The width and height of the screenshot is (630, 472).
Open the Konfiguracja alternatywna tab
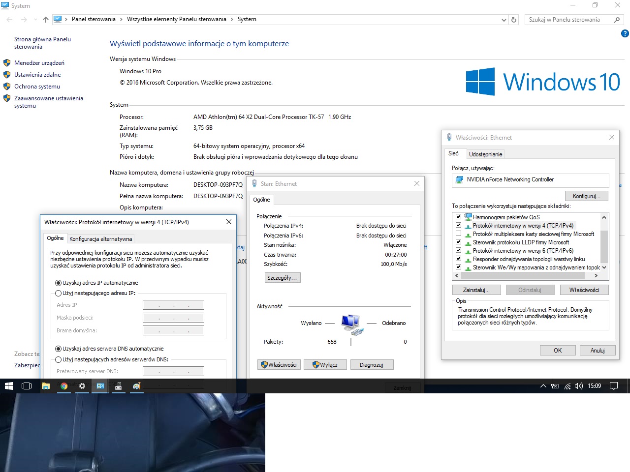pos(101,239)
